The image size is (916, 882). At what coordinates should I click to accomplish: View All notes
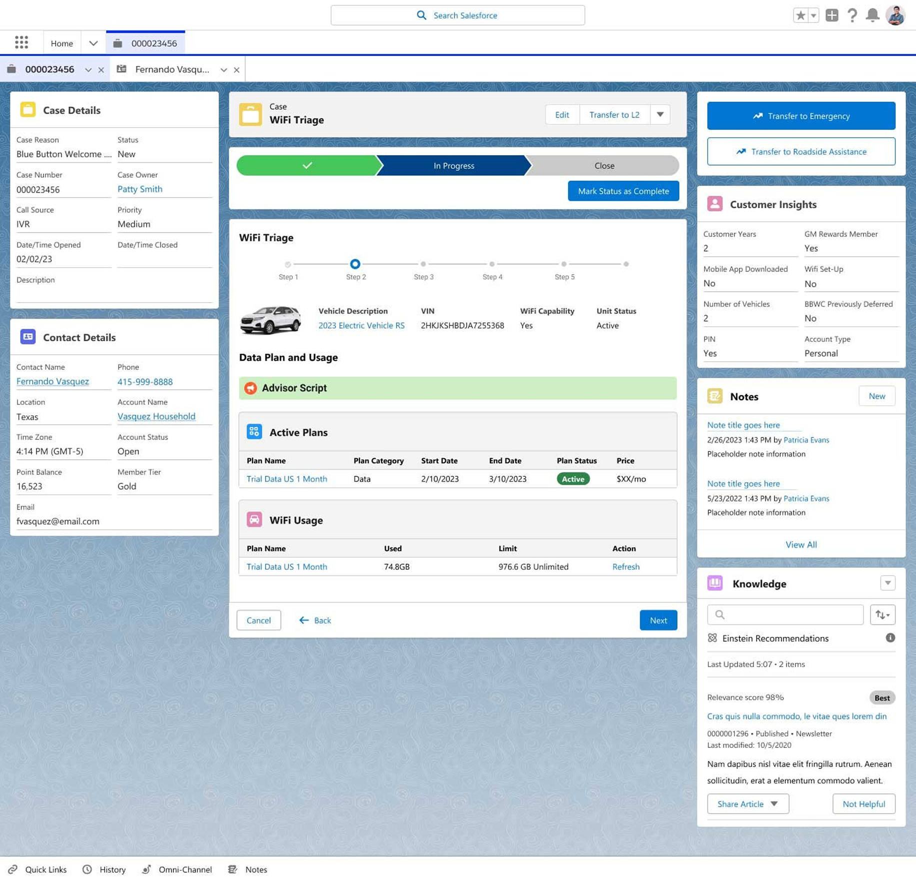801,544
